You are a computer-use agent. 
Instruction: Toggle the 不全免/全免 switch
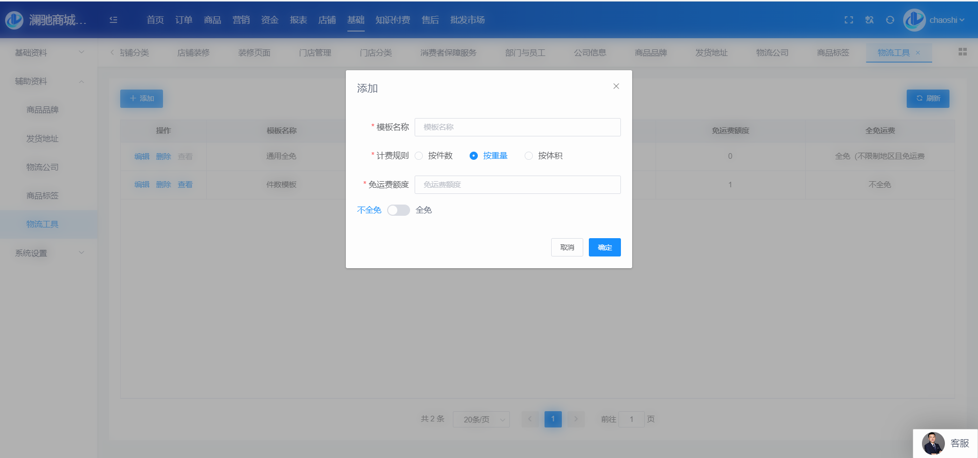(x=398, y=210)
